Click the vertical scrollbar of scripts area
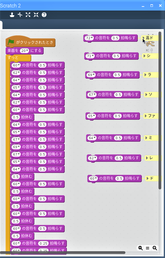 tap(160, 110)
